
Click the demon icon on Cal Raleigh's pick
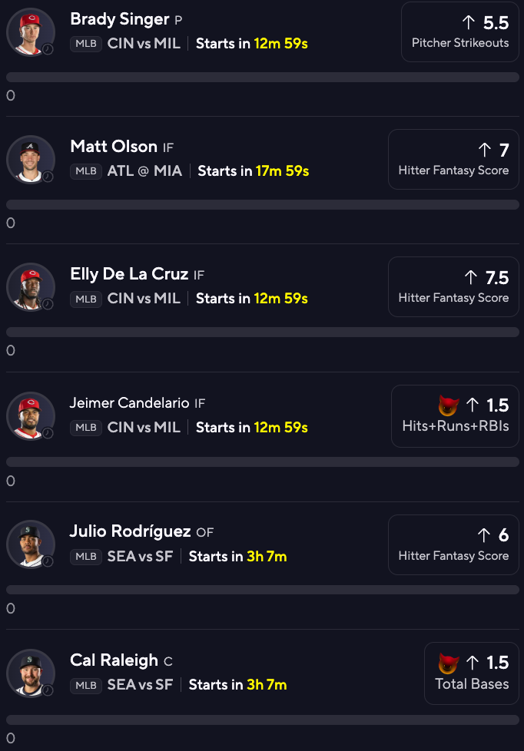point(449,663)
